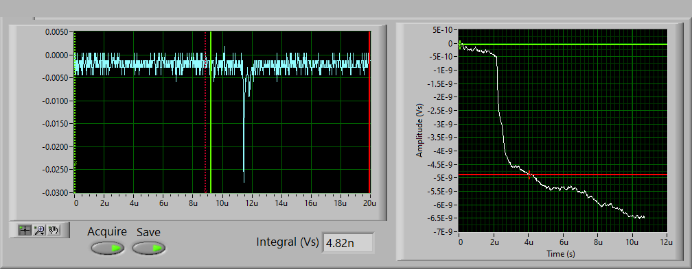The height and width of the screenshot is (269, 692).
Task: Select the green horizontal cursor line
Action: coord(563,44)
